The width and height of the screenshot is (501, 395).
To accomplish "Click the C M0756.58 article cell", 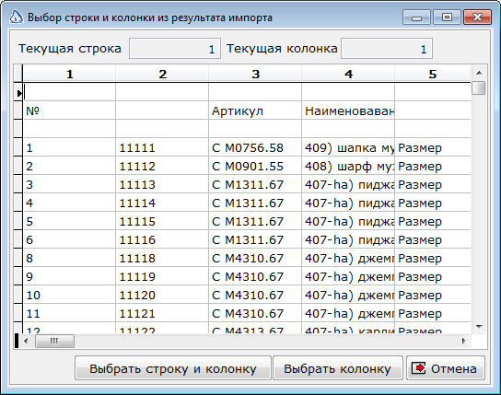I will coord(255,148).
